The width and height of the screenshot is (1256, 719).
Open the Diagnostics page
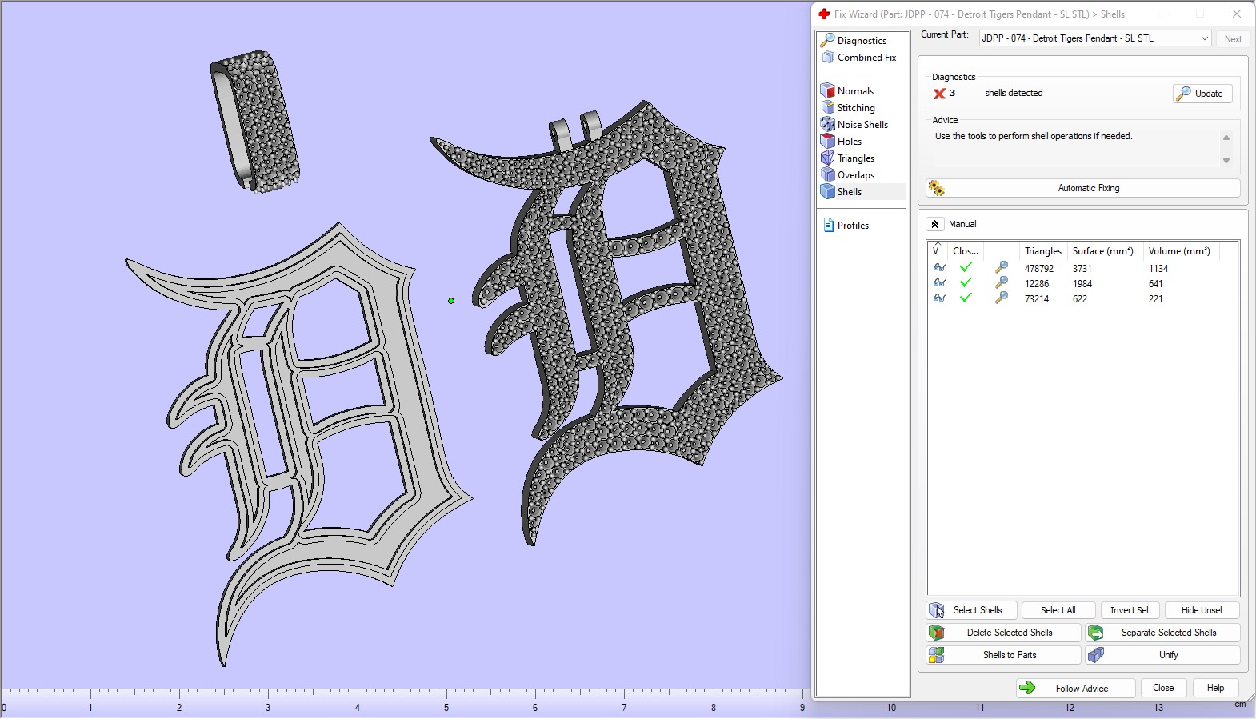[862, 40]
